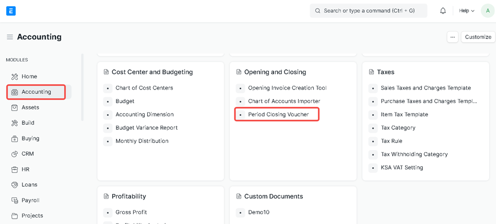Open the Loans module icon
The width and height of the screenshot is (496, 224).
coord(15,185)
